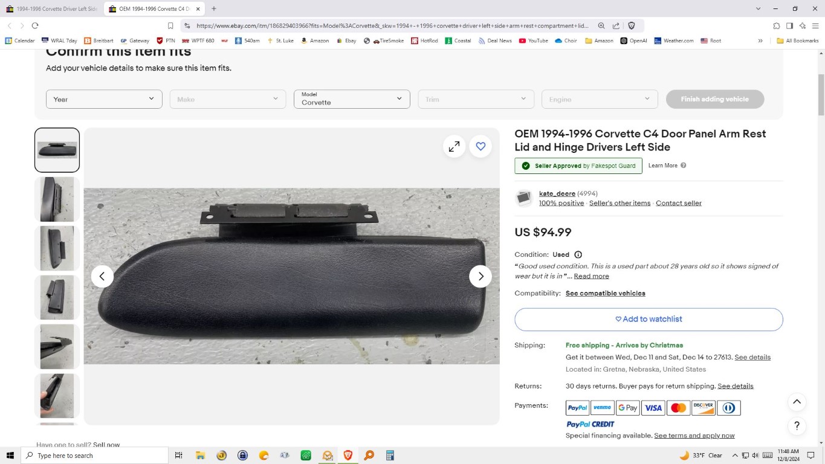Click the Condition info icon
This screenshot has width=825, height=464.
coord(578,255)
